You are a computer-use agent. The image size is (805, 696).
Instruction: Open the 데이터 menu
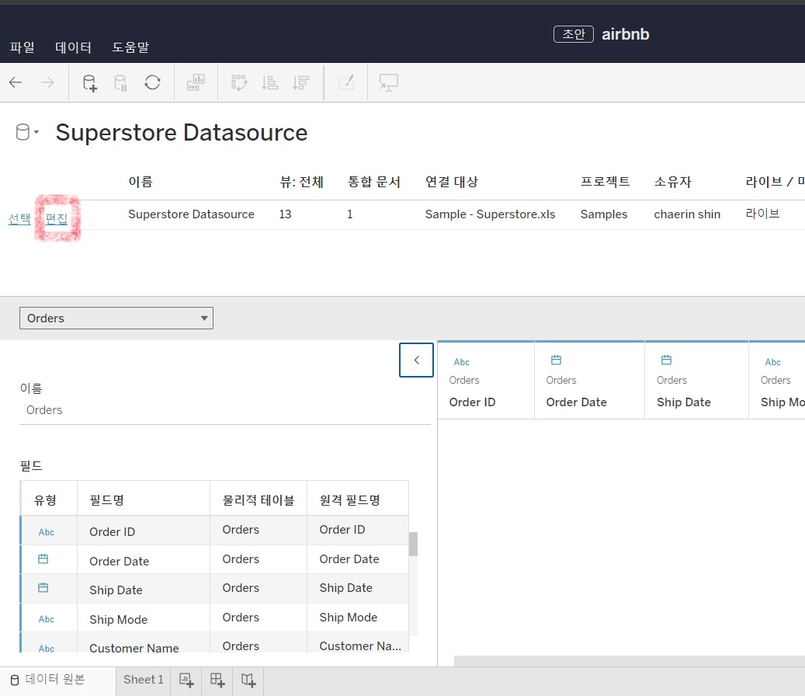point(73,47)
